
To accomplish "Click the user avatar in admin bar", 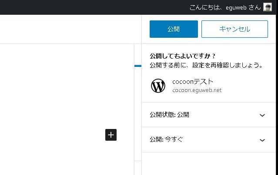I will (268, 7).
